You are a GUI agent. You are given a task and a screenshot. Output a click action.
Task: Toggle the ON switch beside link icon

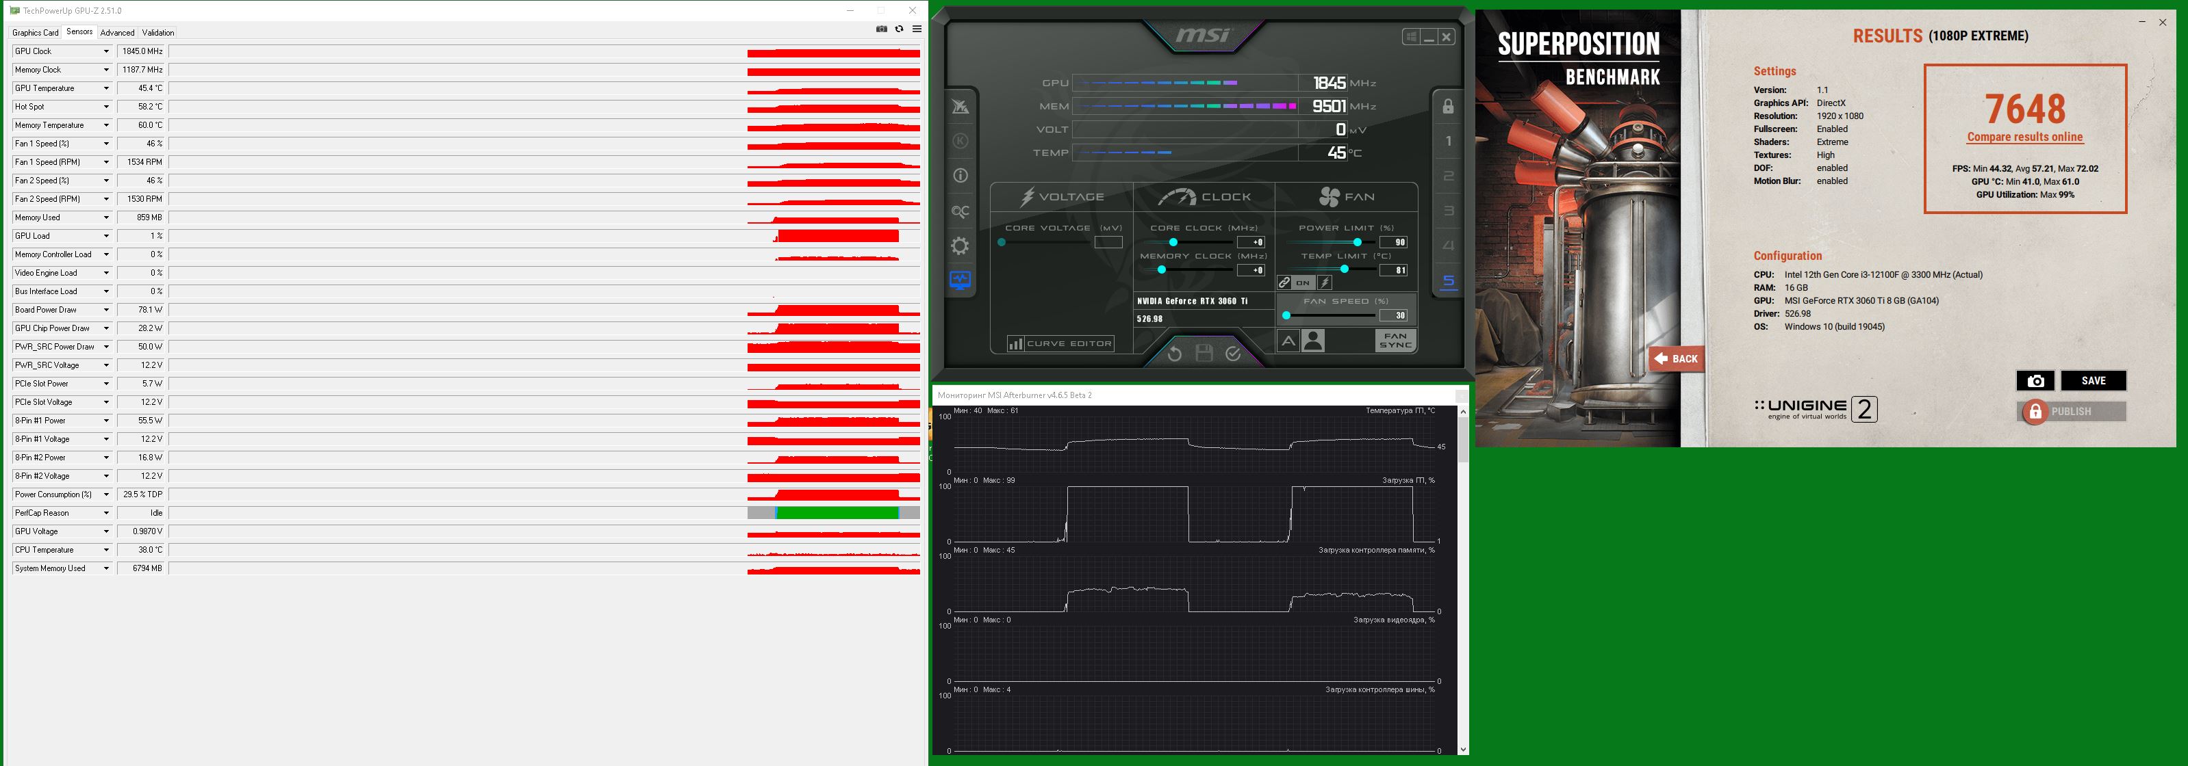point(1303,282)
